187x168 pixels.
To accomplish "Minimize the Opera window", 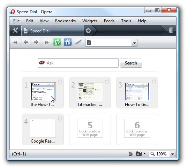I will 149,10.
